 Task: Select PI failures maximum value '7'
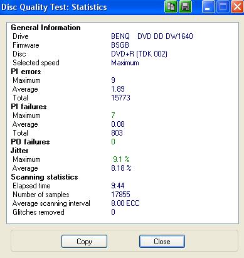[113, 116]
